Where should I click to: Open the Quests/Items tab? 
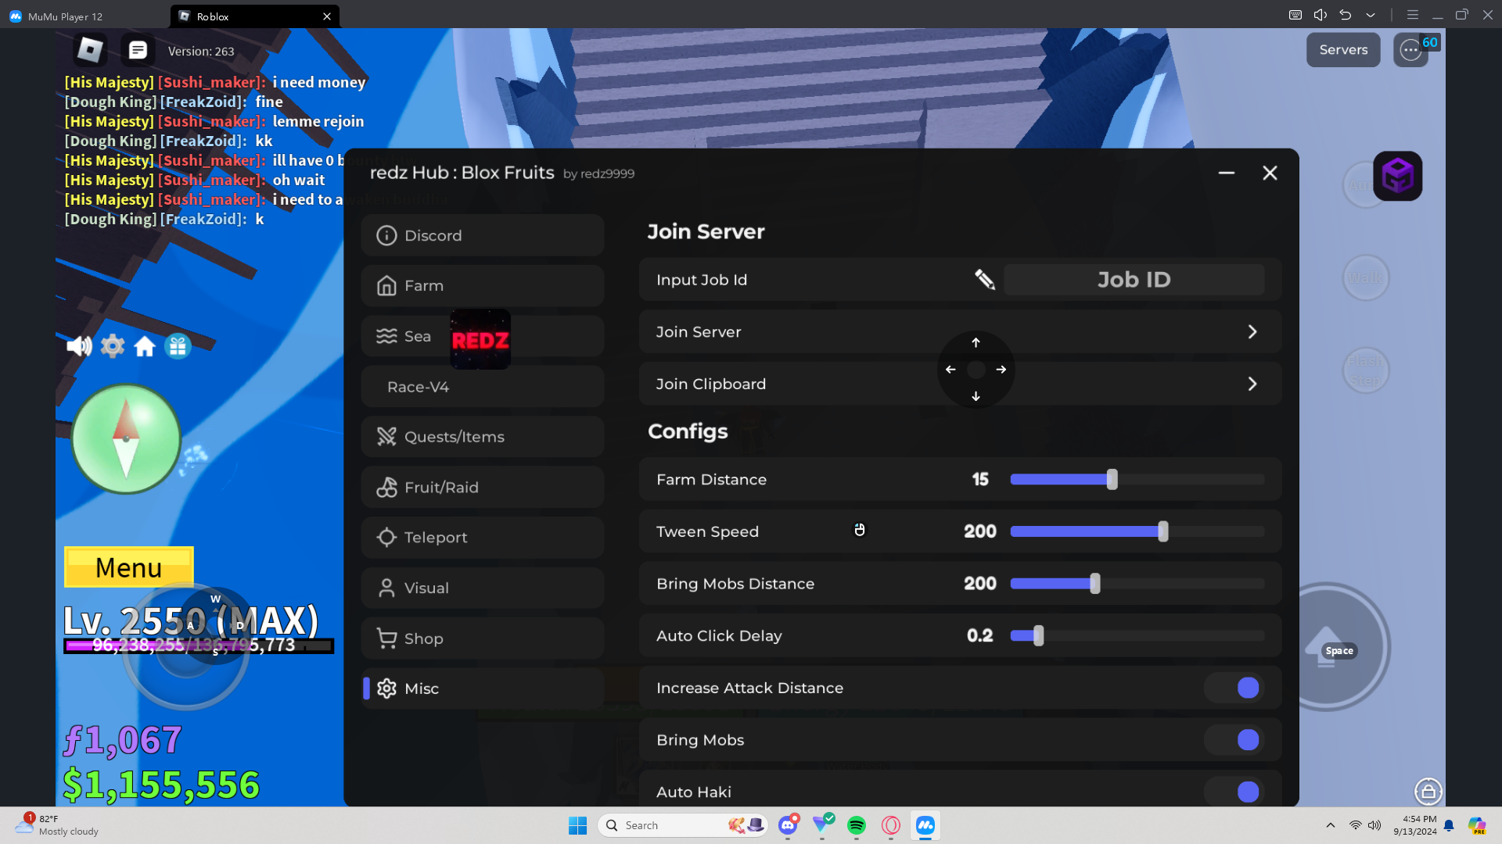(x=483, y=437)
